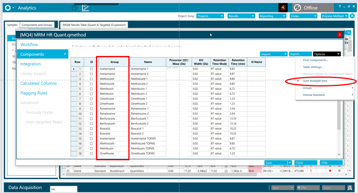Image resolution: width=358 pixels, height=193 pixels.
Task: Open the Views dropdown
Action: [x=303, y=16]
